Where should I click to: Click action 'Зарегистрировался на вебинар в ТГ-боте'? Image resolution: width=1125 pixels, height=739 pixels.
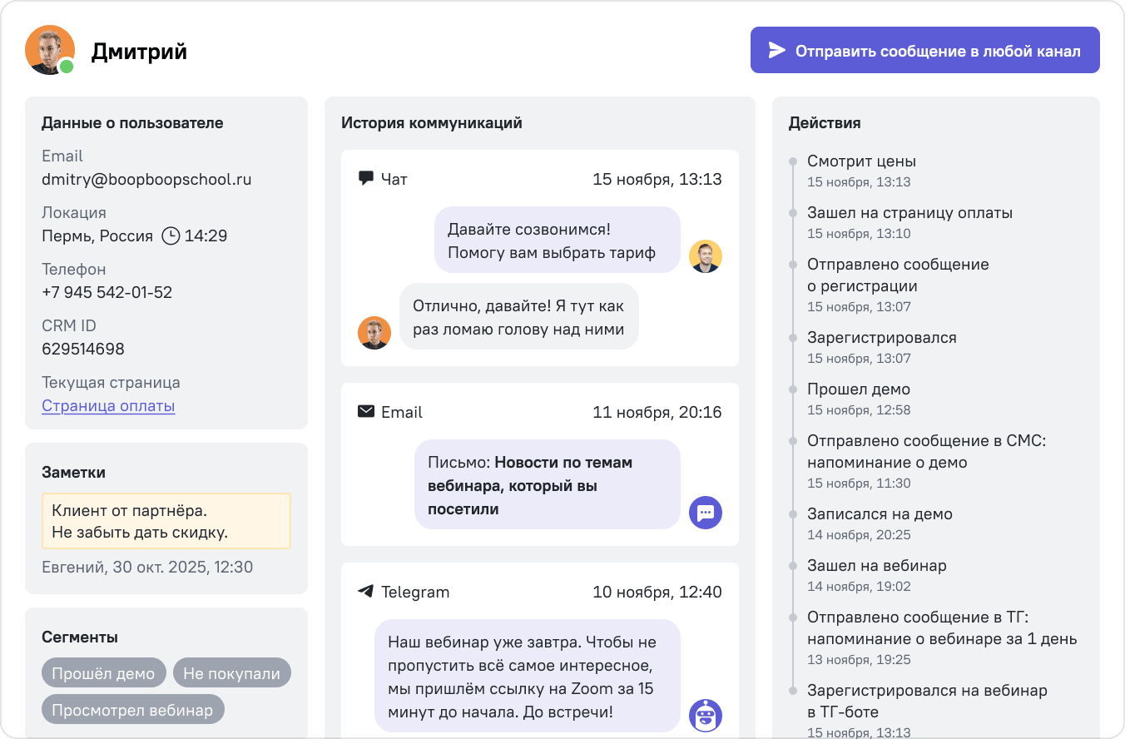(x=927, y=702)
